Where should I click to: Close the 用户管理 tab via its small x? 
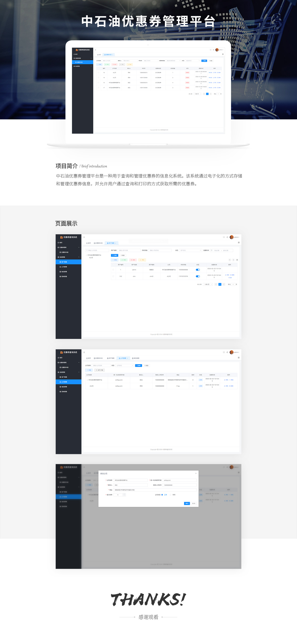click(x=116, y=243)
